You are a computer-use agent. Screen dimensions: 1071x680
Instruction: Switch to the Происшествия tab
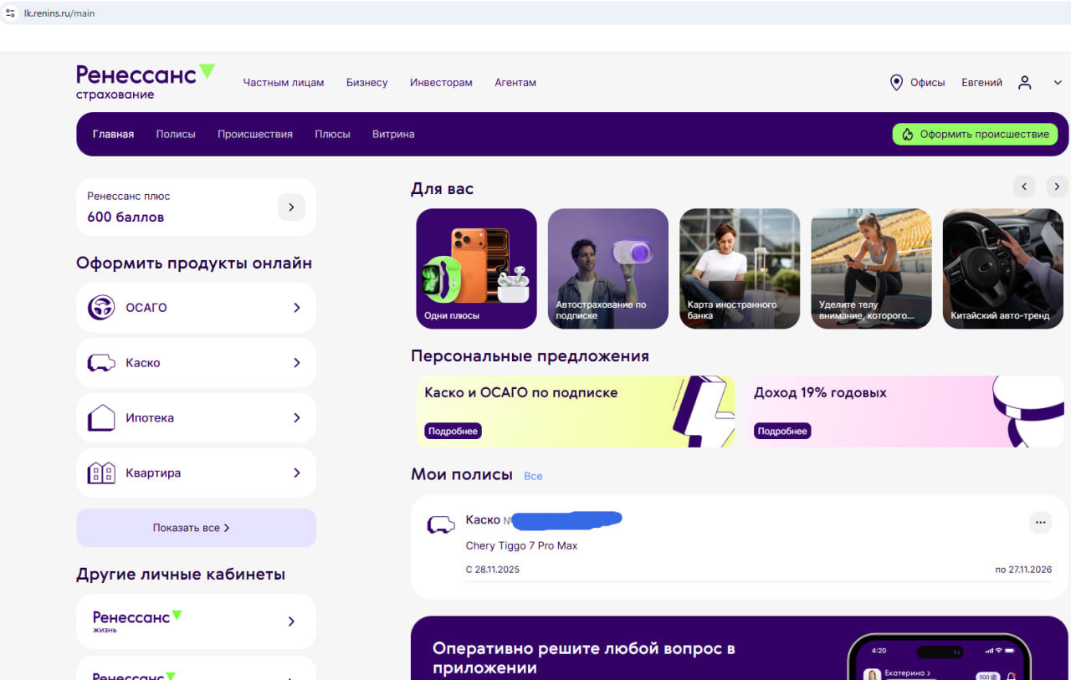click(255, 134)
